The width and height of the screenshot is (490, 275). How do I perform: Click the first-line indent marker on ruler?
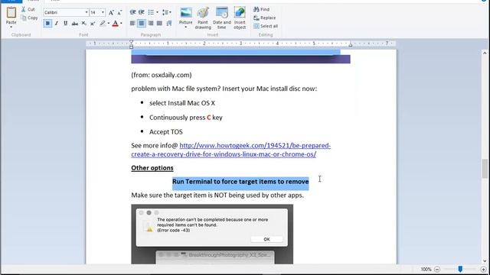tap(132, 42)
